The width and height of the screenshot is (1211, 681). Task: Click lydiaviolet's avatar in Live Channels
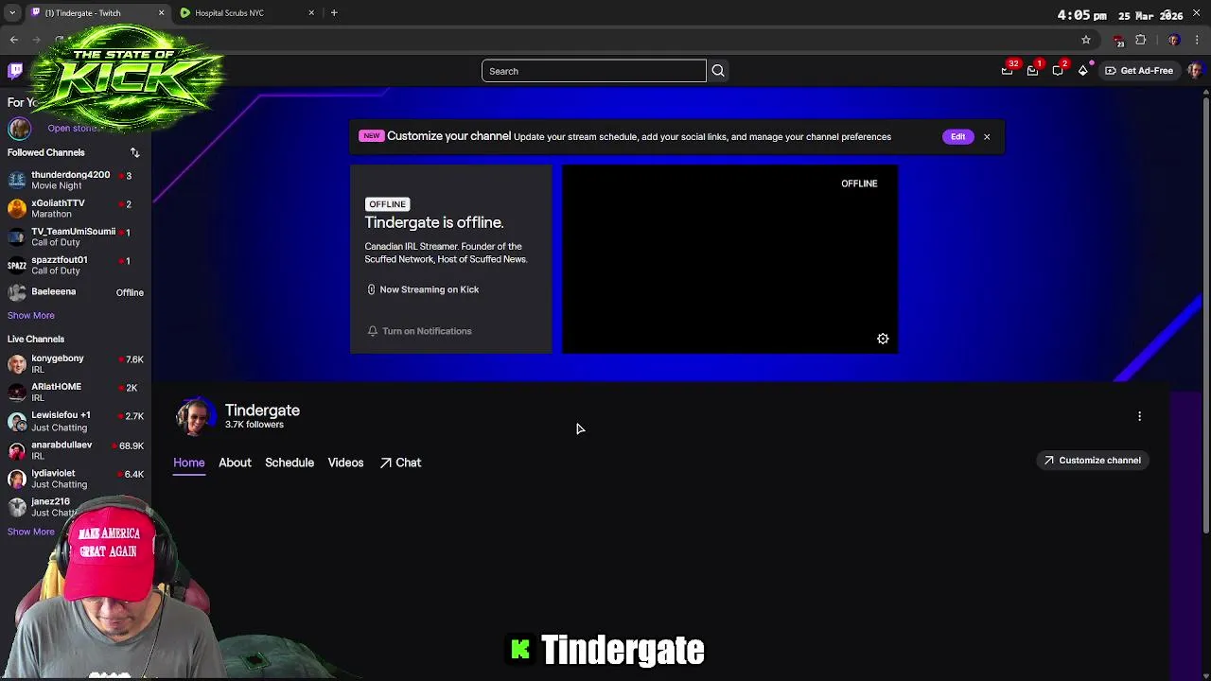pos(17,479)
